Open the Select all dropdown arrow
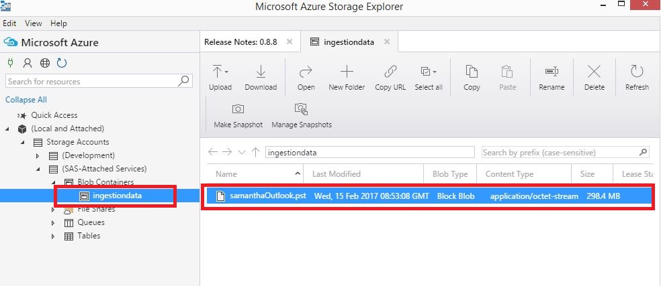Screen dimensions: 661x286 point(435,72)
